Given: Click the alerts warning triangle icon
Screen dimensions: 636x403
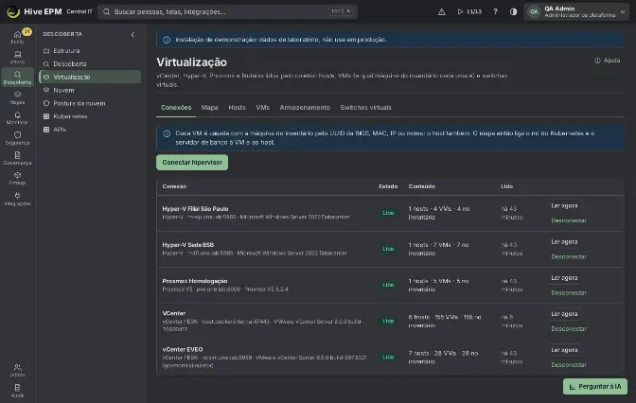Looking at the screenshot, I should pos(442,11).
